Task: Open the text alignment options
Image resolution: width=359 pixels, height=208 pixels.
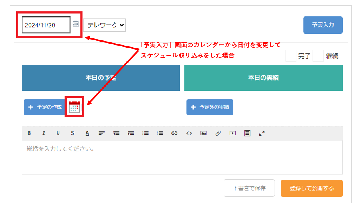Action: (102, 133)
